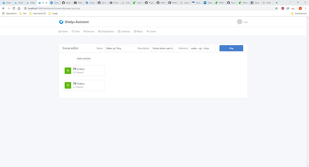
Task: Switch to the 'Doub' tab
Action: (114, 3)
